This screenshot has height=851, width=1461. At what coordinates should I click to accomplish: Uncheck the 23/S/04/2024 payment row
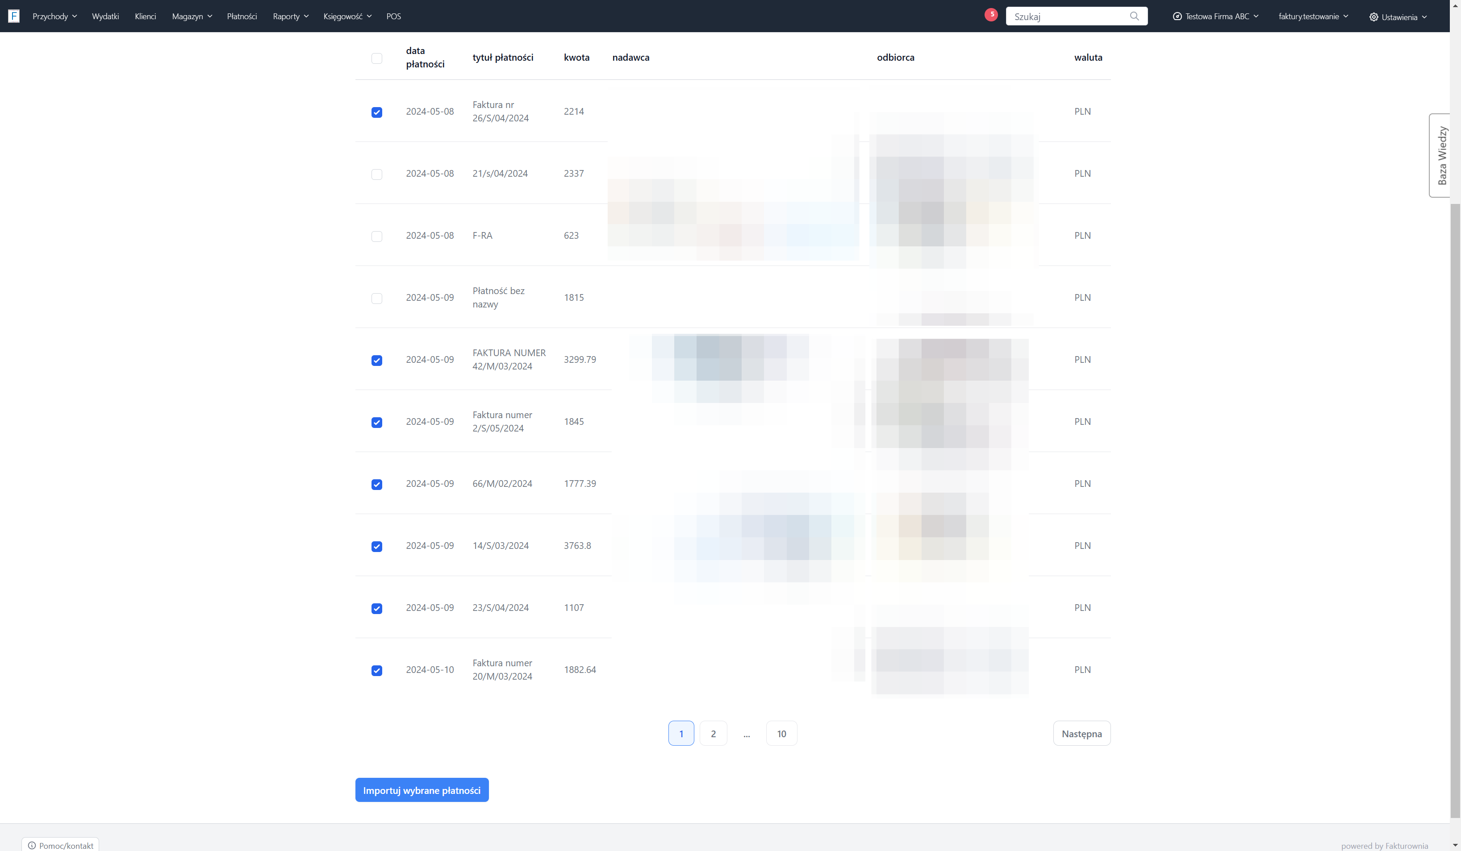click(x=377, y=608)
